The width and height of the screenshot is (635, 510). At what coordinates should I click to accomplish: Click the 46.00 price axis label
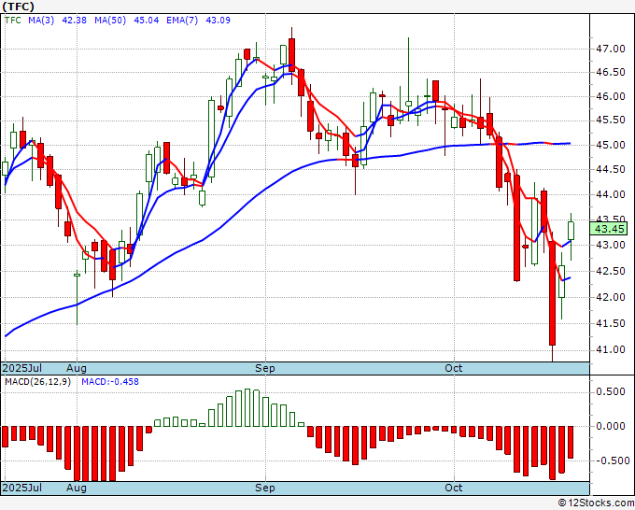[x=611, y=96]
